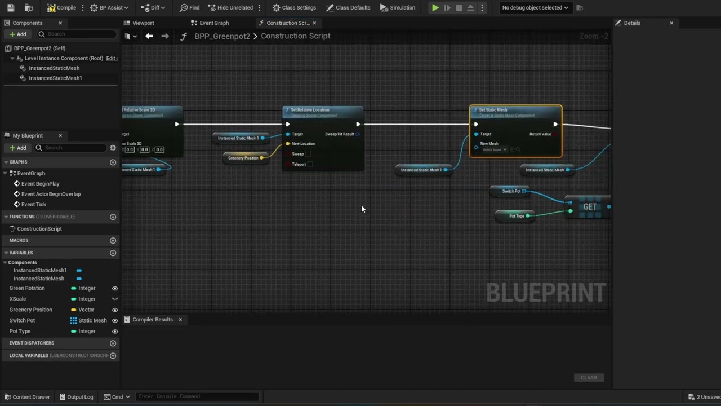Image resolution: width=721 pixels, height=406 pixels.
Task: Select InstancedStaticMesh1 component
Action: click(55, 78)
